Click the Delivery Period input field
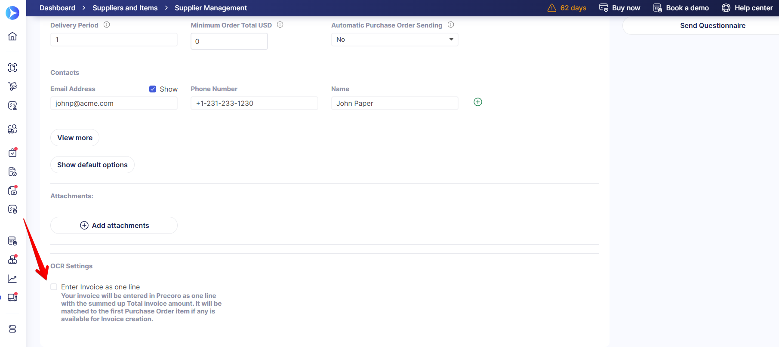Image resolution: width=779 pixels, height=347 pixels. tap(114, 40)
